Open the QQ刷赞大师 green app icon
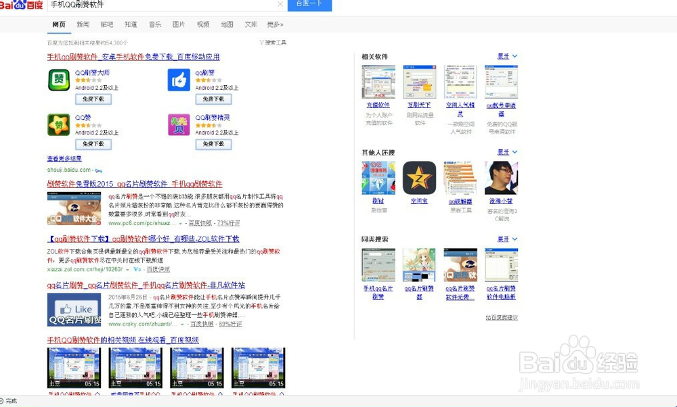This screenshot has width=677, height=407. (x=59, y=80)
